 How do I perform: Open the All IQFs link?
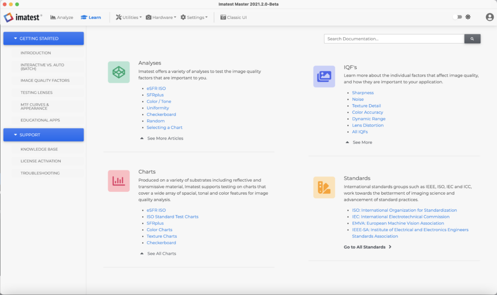360,132
